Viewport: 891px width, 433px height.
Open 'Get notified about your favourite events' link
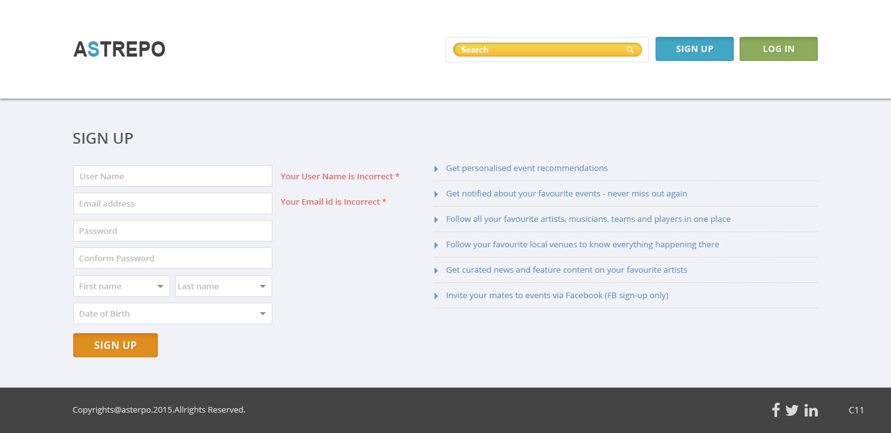click(x=566, y=194)
